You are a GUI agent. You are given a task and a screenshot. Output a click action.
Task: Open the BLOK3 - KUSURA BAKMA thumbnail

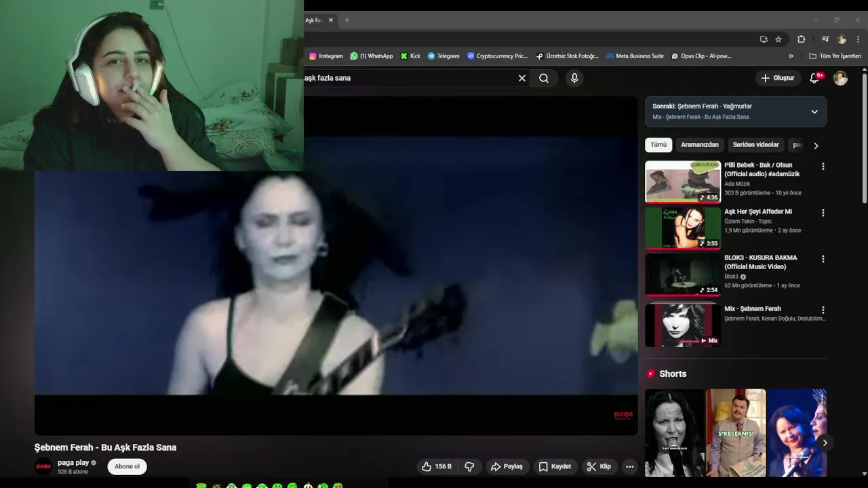[x=682, y=274]
